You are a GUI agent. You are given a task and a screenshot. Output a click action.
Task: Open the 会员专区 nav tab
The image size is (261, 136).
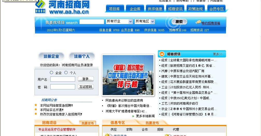[216, 9]
